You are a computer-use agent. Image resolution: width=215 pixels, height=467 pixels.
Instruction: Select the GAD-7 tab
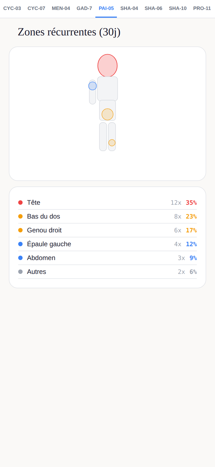84,9
